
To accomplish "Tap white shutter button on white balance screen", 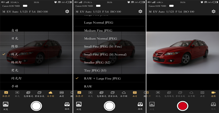I will 36,106.
